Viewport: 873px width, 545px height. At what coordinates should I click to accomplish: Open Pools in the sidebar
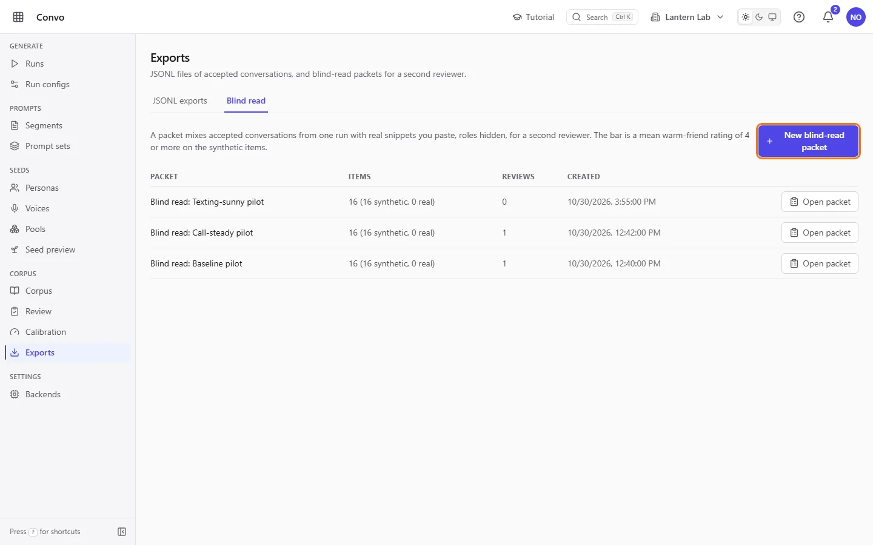click(67, 229)
